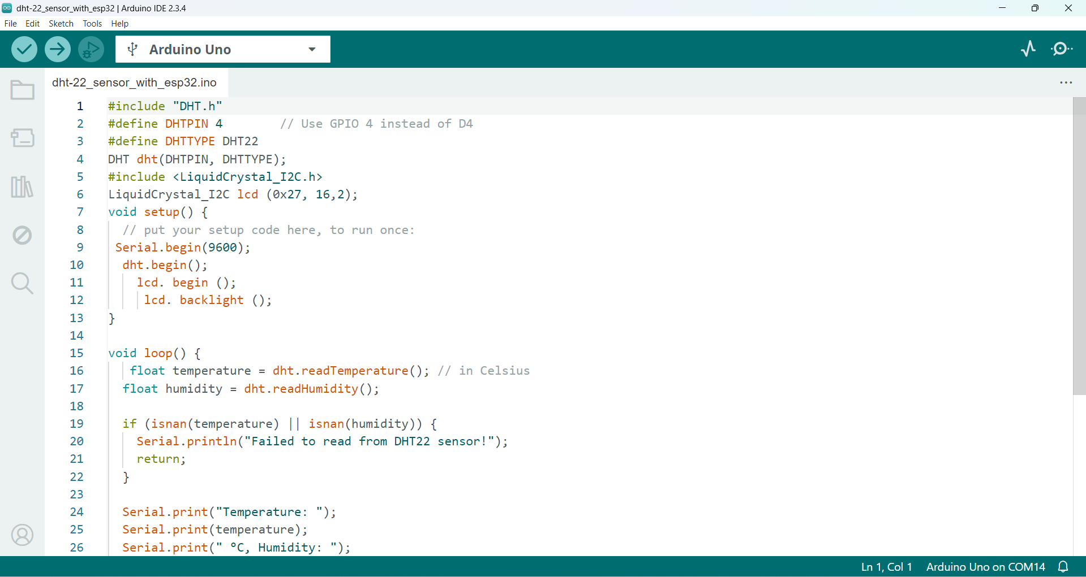Click Ln 1, Col 1 cursor position
The image size is (1086, 577).
click(886, 567)
